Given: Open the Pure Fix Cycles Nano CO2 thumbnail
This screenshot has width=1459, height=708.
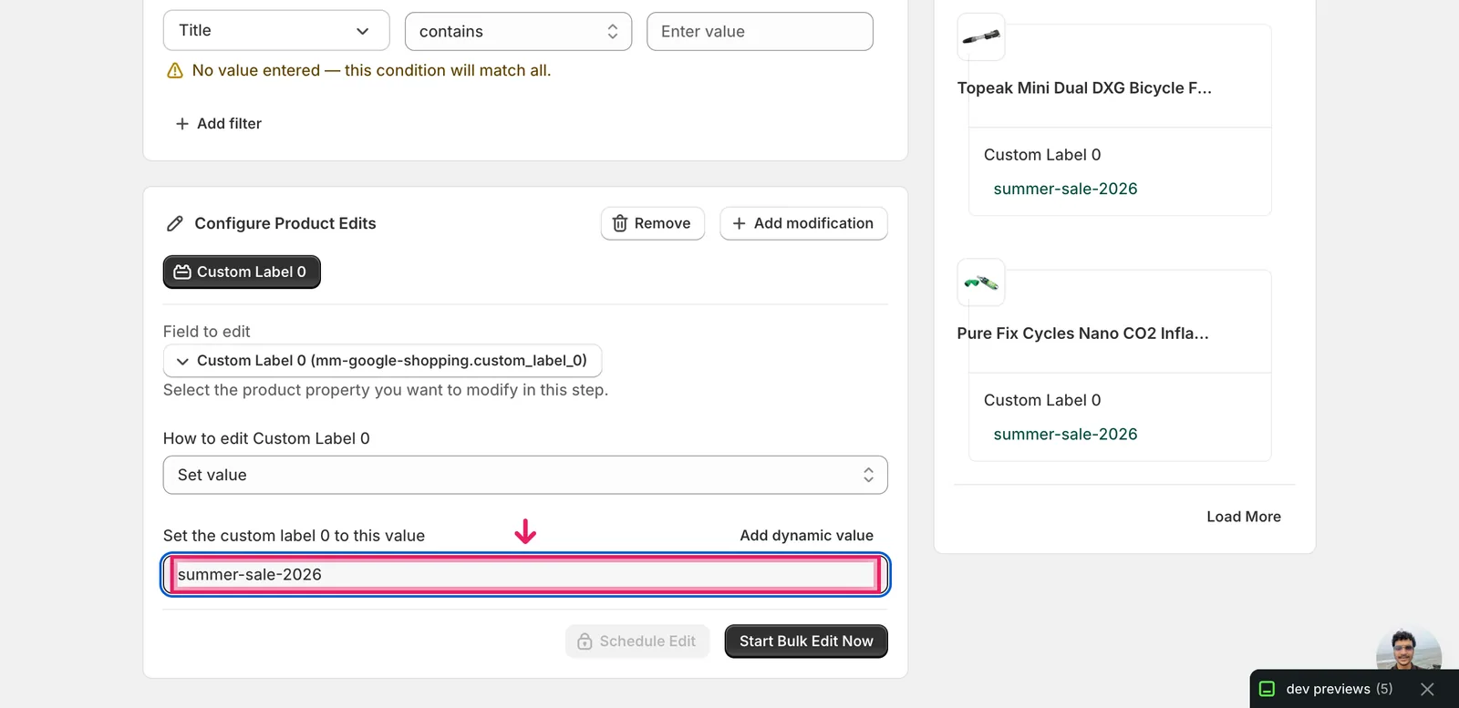Looking at the screenshot, I should point(981,282).
